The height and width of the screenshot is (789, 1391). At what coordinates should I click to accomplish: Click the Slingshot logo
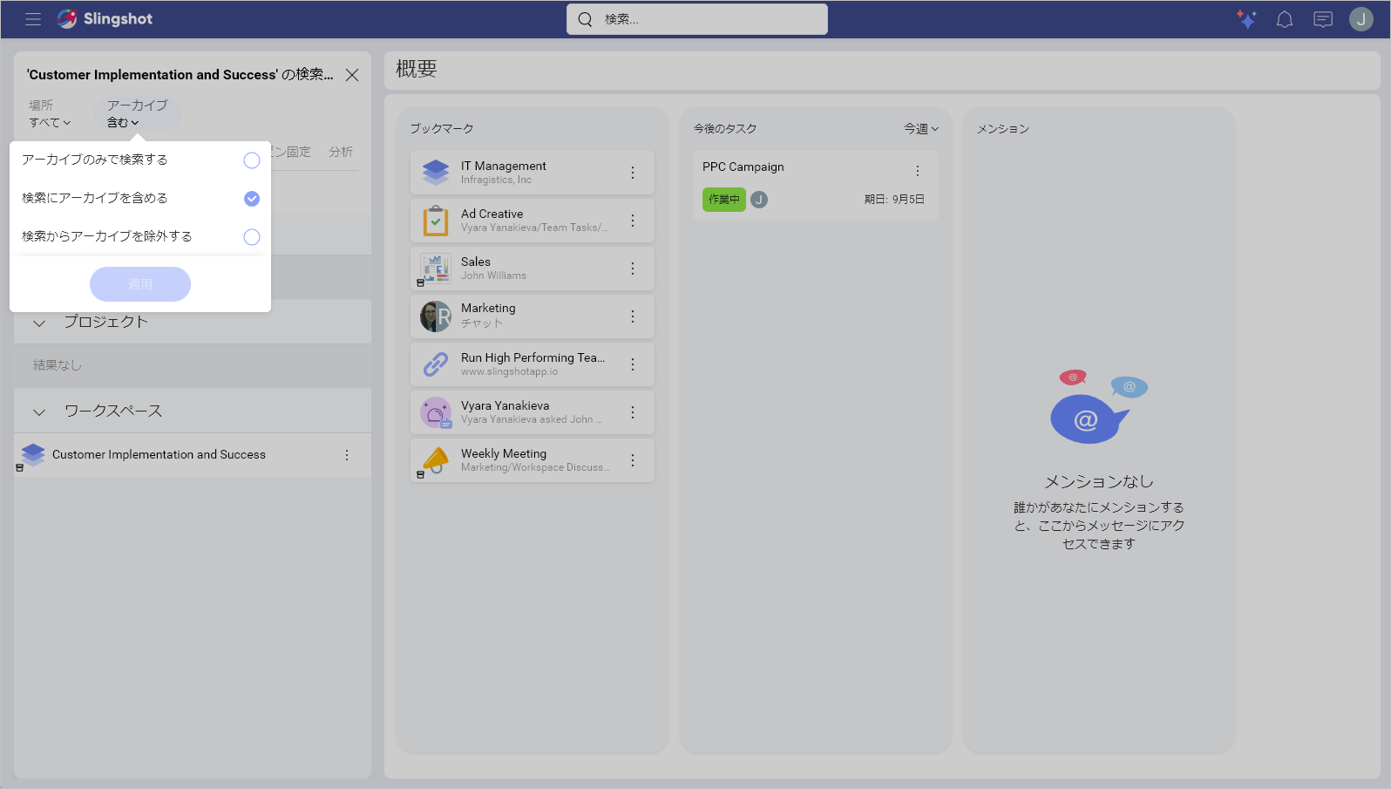click(105, 19)
